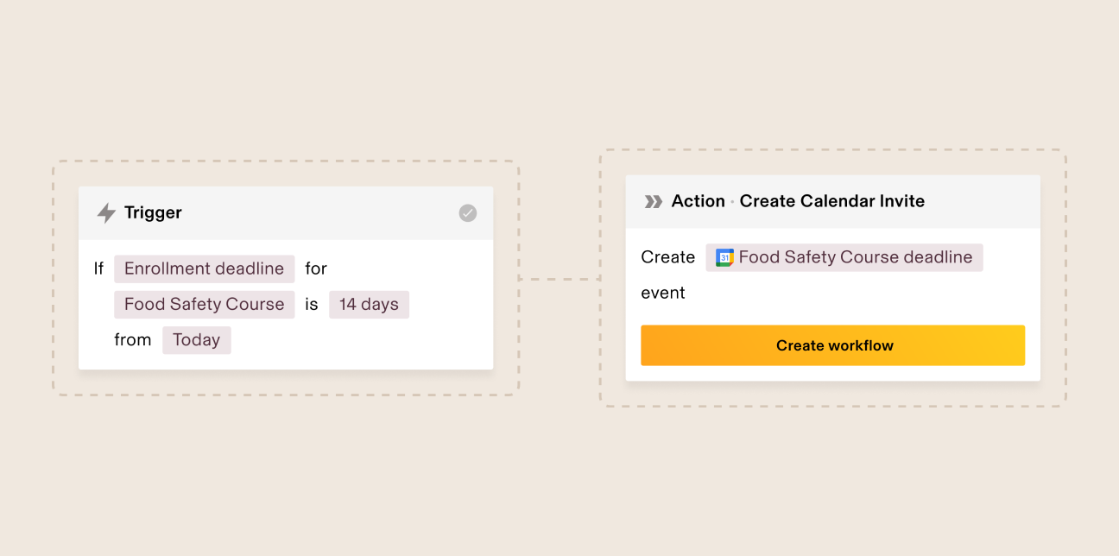
Task: Click the "Create" text before the calendar chip
Action: (x=668, y=257)
